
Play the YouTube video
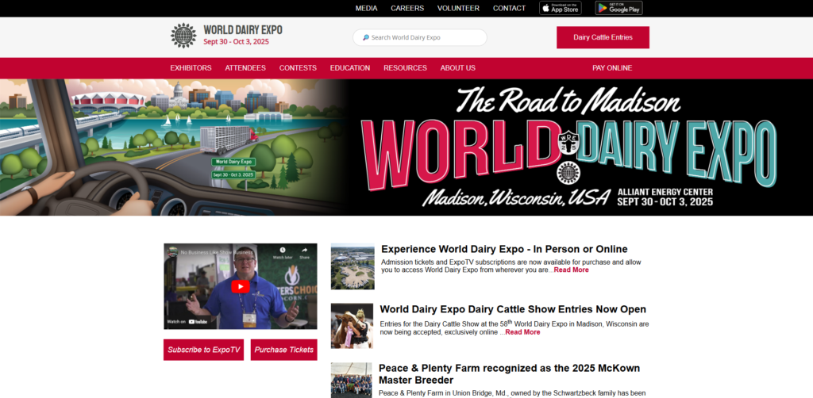[240, 286]
